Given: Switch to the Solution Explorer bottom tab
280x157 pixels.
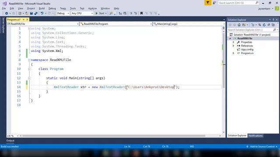Looking at the screenshot, I should tap(237, 136).
